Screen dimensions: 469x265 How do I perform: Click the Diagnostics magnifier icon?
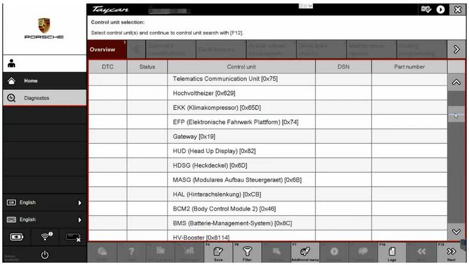point(11,97)
